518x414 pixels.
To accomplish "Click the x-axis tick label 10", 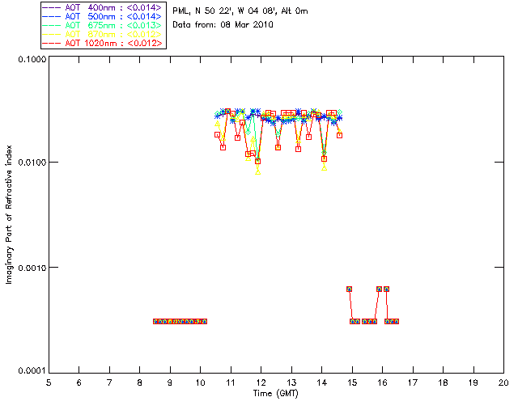I will coord(200,382).
